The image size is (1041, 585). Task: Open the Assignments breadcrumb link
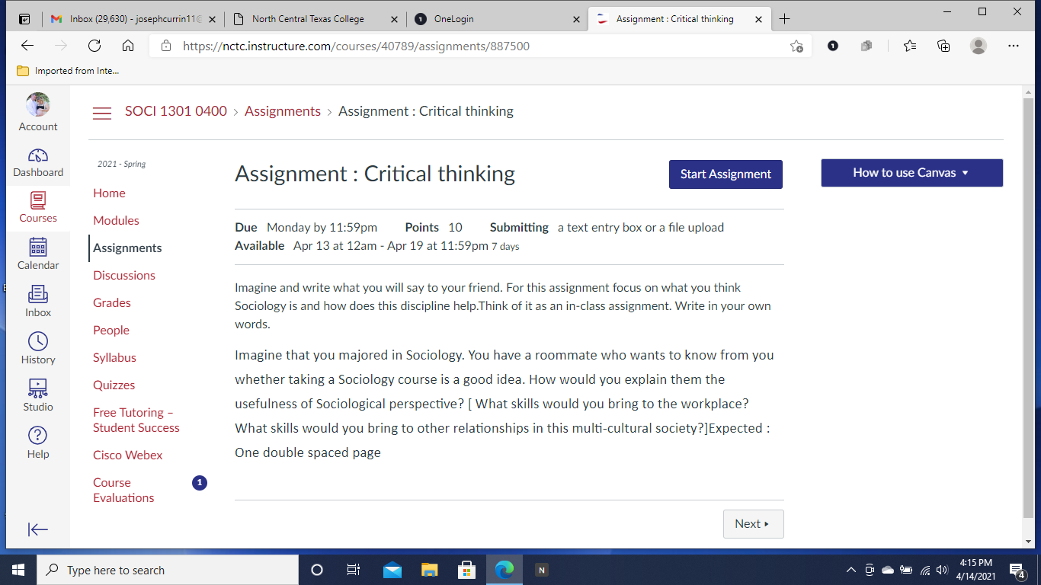(x=283, y=111)
